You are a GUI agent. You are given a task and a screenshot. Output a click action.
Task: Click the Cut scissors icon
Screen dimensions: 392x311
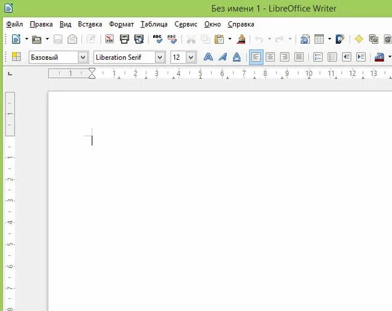tap(191, 39)
